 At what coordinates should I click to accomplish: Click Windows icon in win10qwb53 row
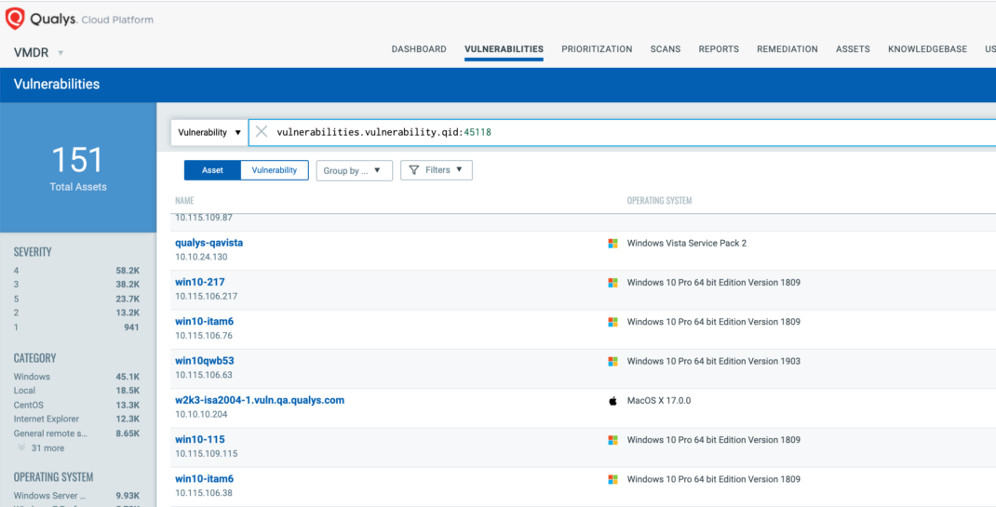612,361
